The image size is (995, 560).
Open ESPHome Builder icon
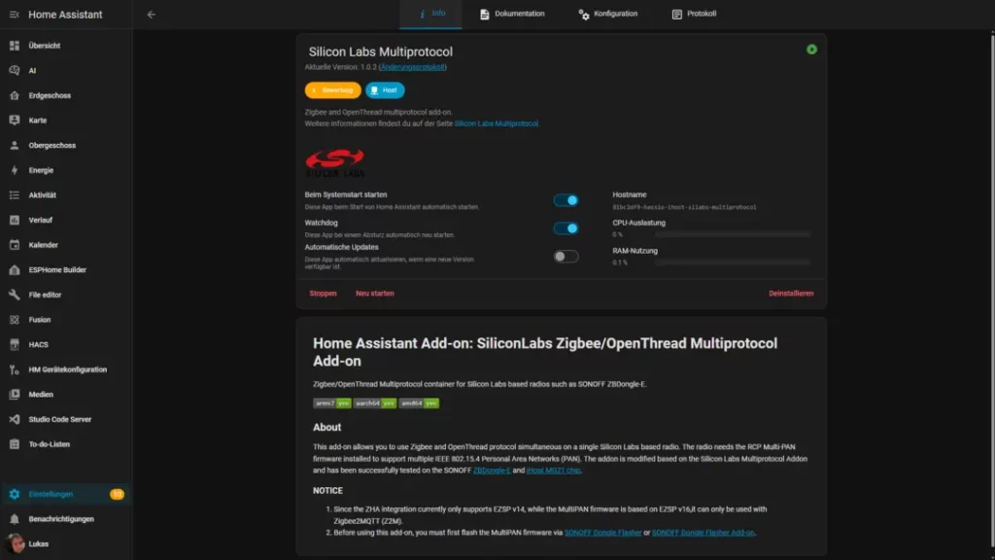pos(14,270)
